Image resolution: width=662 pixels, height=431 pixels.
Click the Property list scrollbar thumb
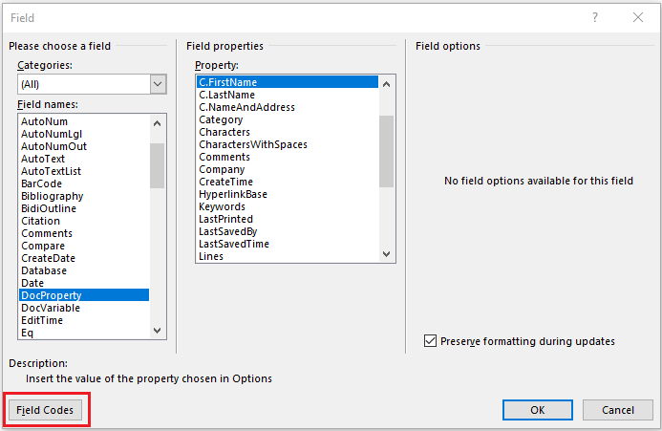pyautogui.click(x=386, y=151)
